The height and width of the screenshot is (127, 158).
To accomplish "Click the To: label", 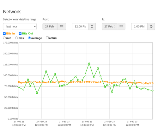I will click(x=103, y=20).
